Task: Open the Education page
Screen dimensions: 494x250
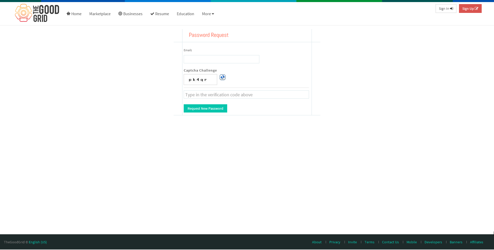Action: (186, 14)
